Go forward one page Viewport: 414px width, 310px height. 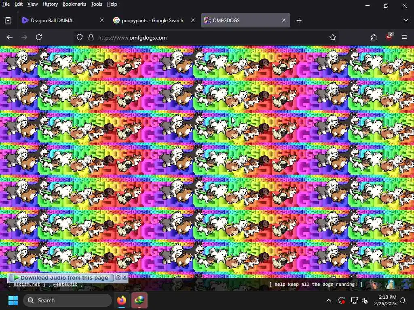24,38
